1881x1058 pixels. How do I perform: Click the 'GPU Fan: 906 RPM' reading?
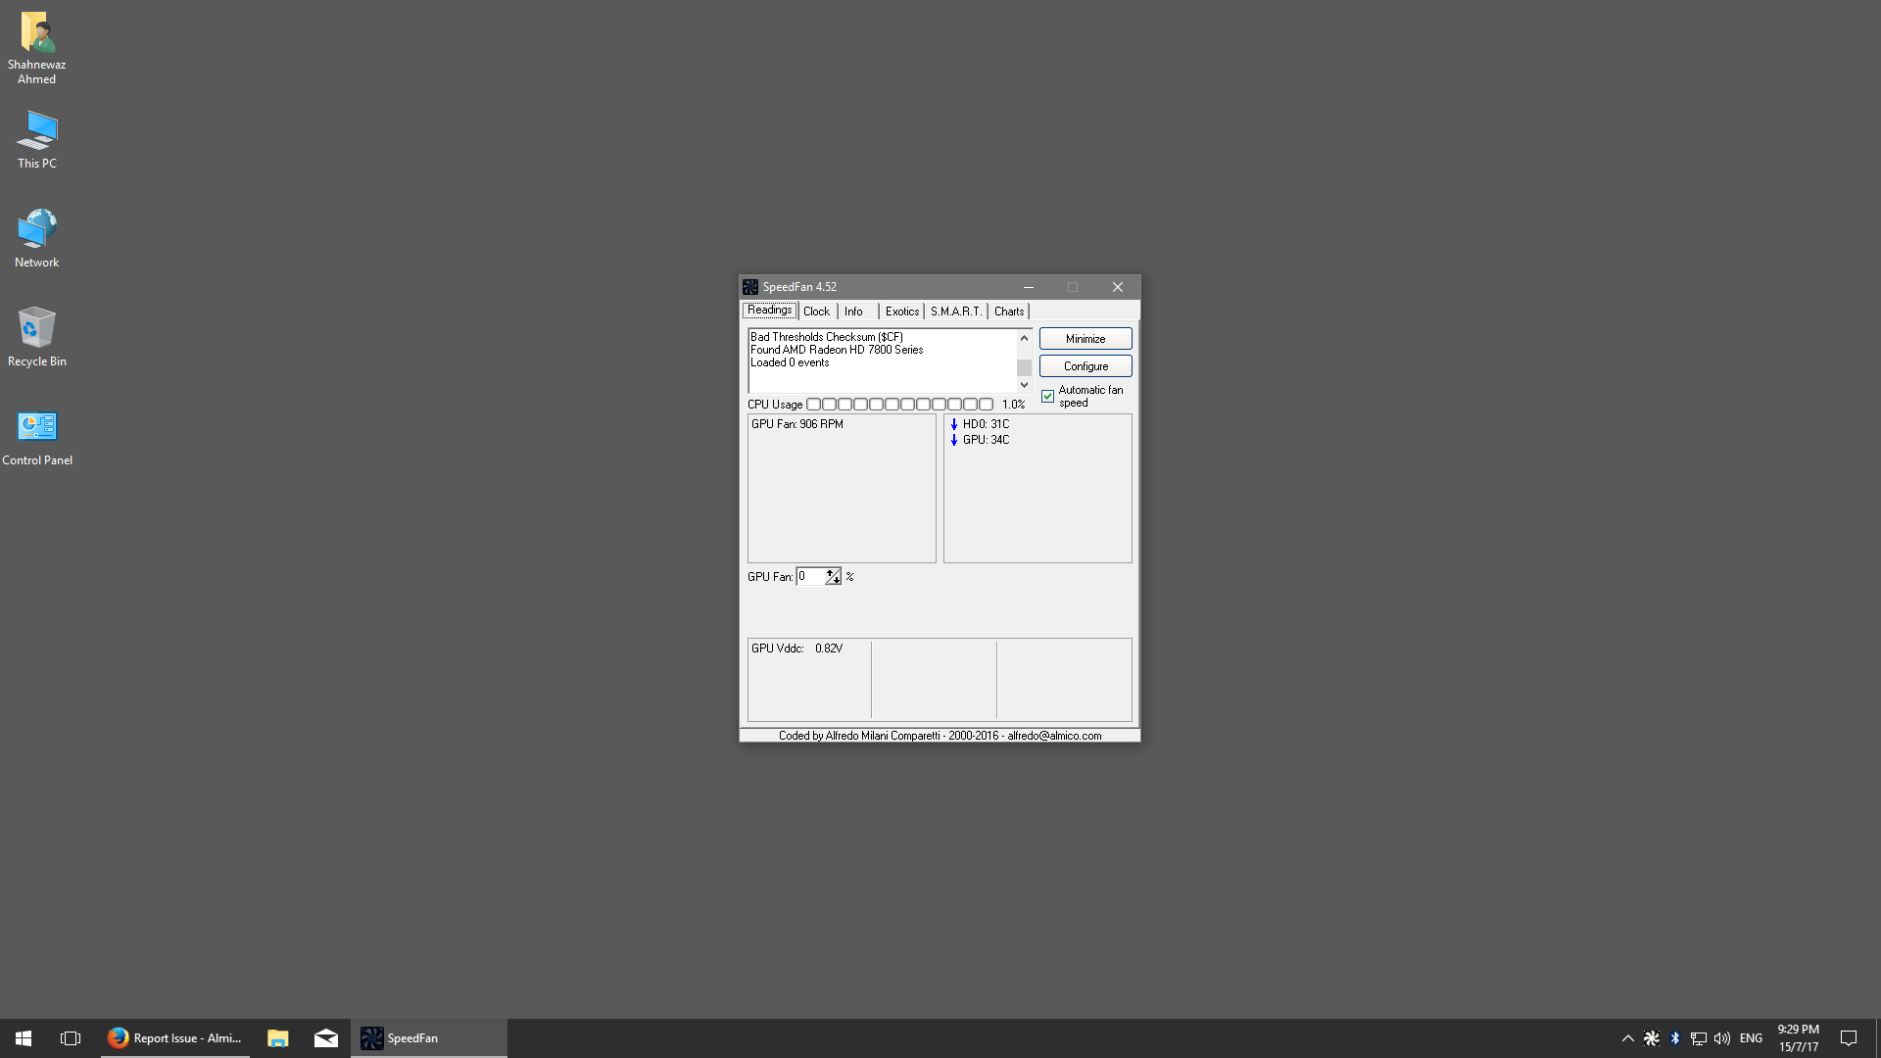pos(797,424)
